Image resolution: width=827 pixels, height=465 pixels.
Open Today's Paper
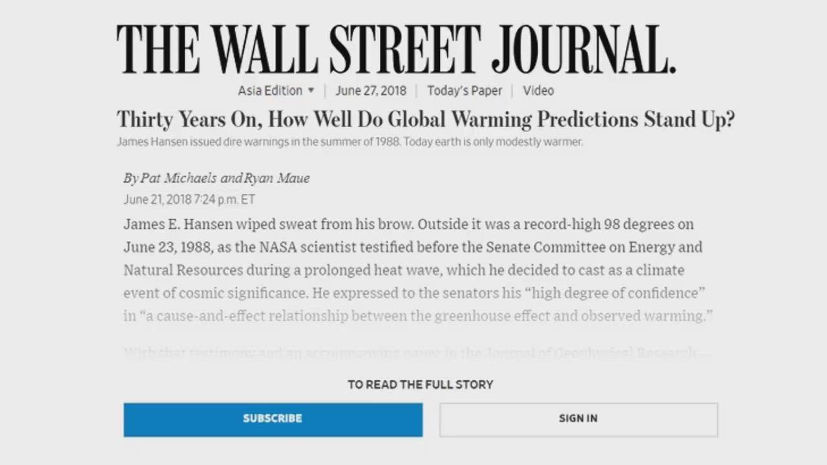click(464, 90)
